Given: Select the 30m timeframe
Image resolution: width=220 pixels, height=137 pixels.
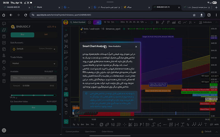Looking at the screenshot, I should click(x=122, y=22).
